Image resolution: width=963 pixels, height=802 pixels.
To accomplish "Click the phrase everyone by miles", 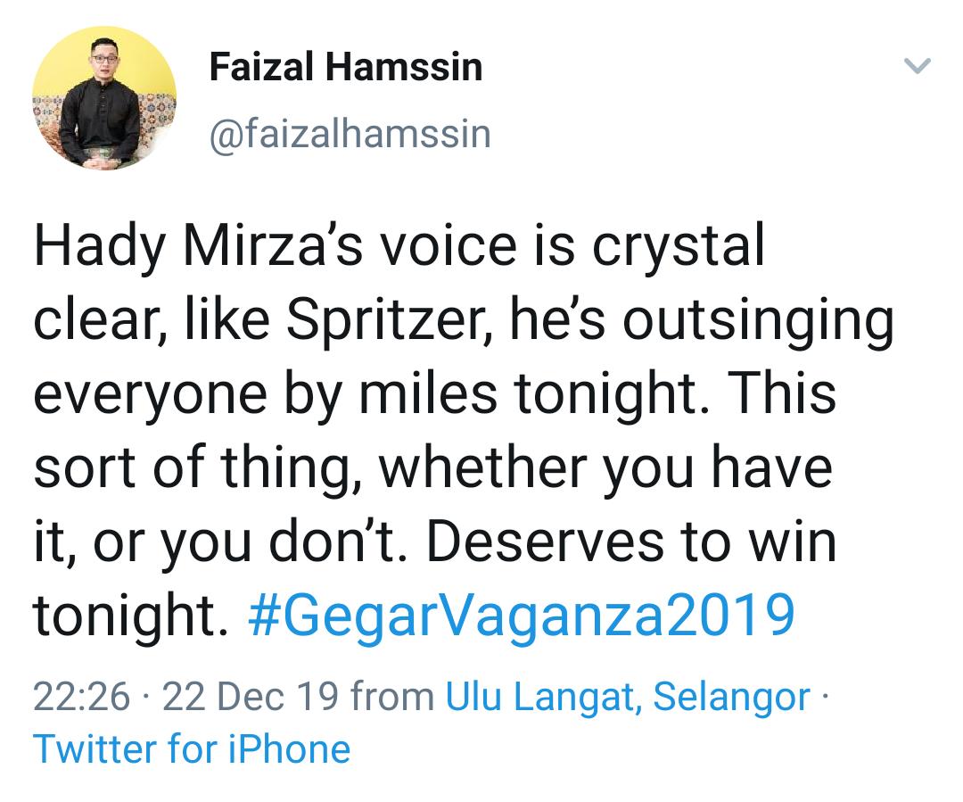I will 266,395.
